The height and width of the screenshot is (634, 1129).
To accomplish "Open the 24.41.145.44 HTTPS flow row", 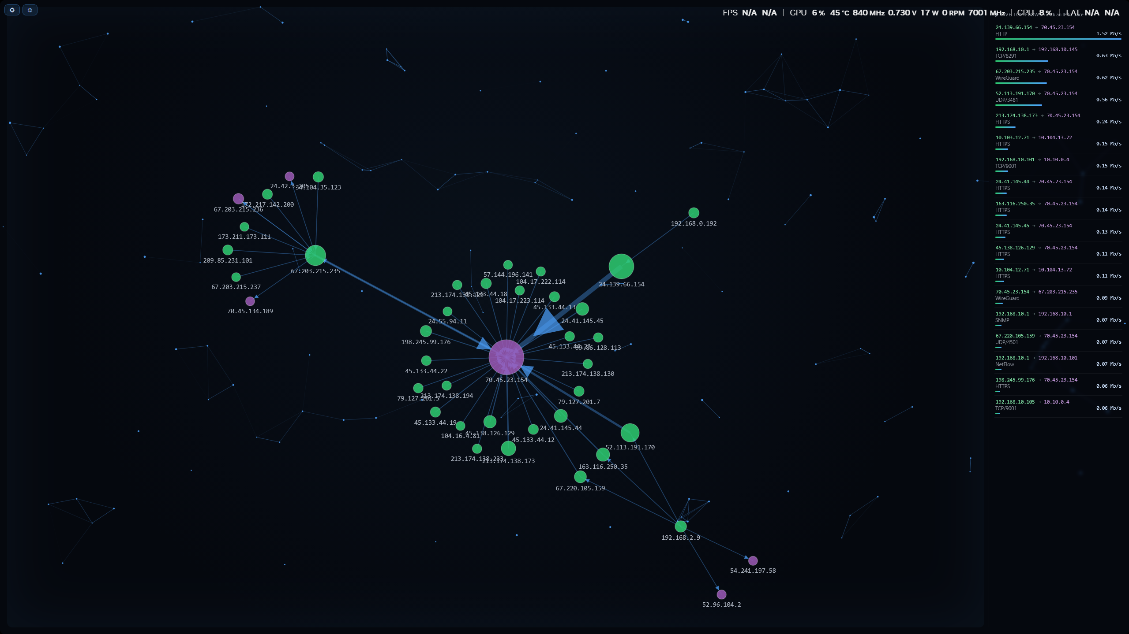I will tap(1058, 186).
